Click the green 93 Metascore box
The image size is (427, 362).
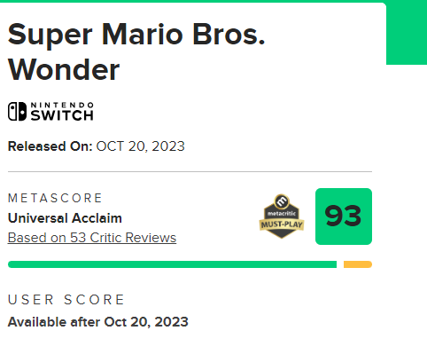(344, 216)
